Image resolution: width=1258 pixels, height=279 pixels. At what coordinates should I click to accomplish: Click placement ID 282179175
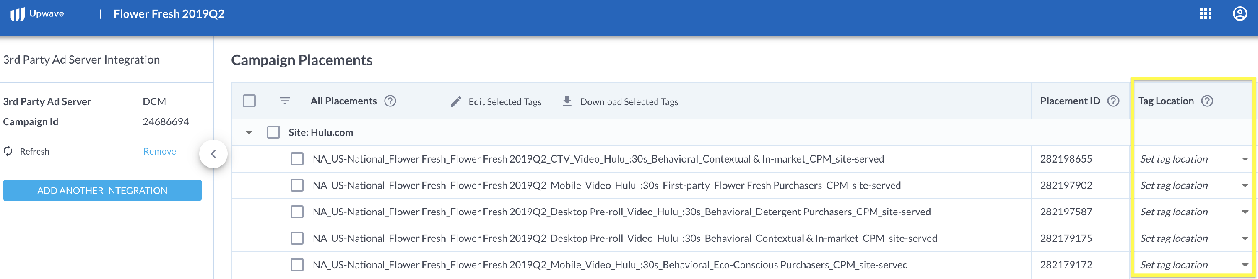coord(1066,238)
